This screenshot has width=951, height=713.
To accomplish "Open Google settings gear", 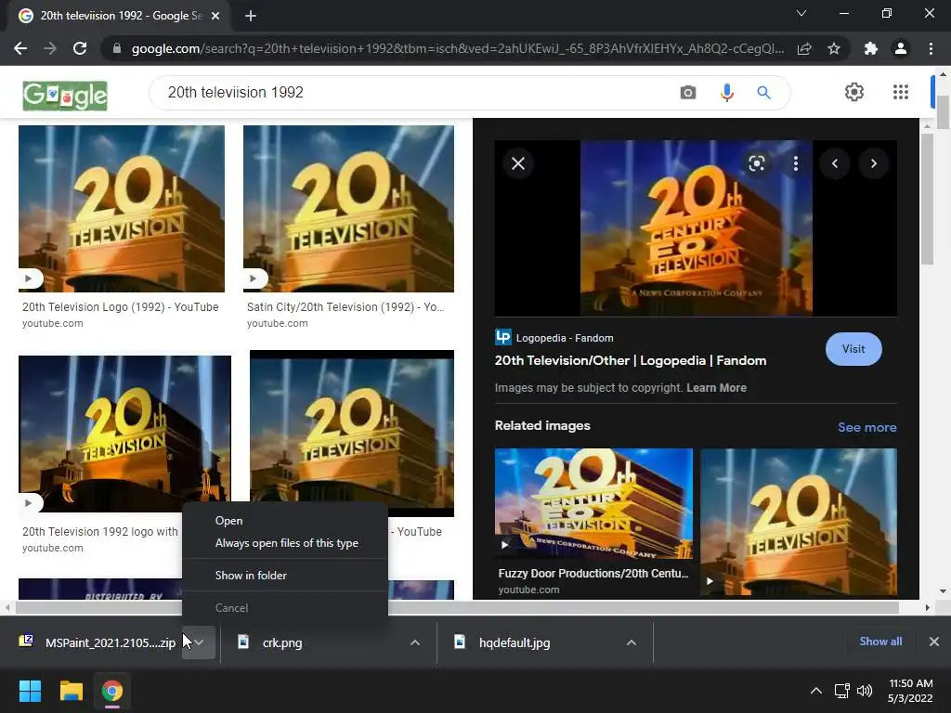I will pyautogui.click(x=854, y=92).
